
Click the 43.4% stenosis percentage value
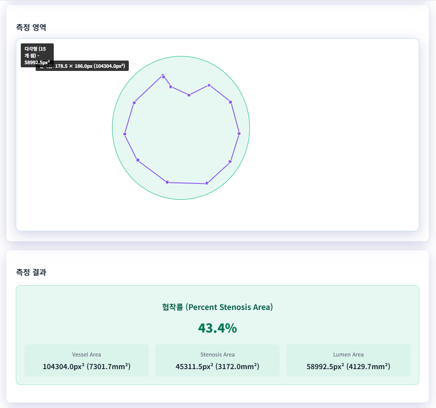pyautogui.click(x=217, y=328)
